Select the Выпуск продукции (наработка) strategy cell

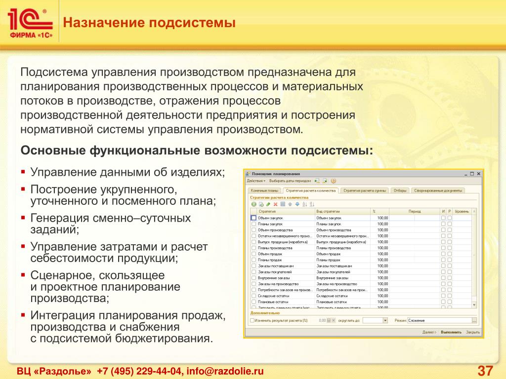(286, 242)
